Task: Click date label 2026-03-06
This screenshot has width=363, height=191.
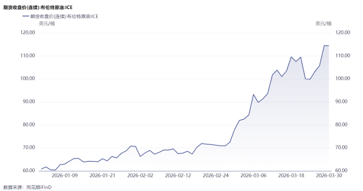Action: pos(253,176)
